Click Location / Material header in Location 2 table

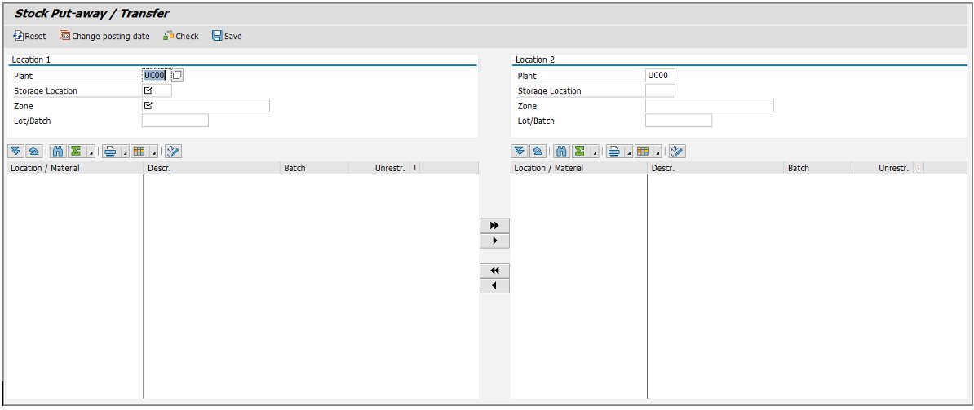pyautogui.click(x=578, y=168)
